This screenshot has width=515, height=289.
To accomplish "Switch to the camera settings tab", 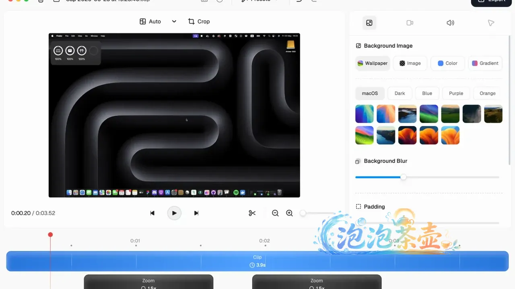I will 410,23.
